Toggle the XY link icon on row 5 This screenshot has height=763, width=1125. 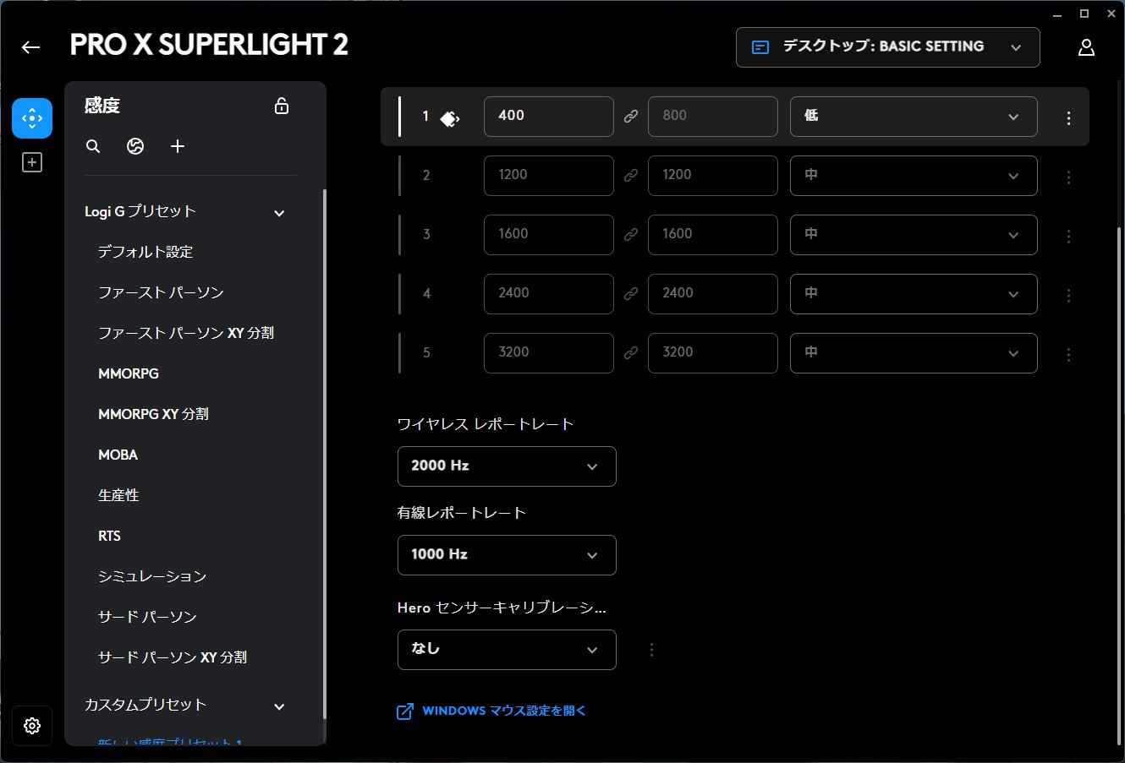(x=631, y=353)
